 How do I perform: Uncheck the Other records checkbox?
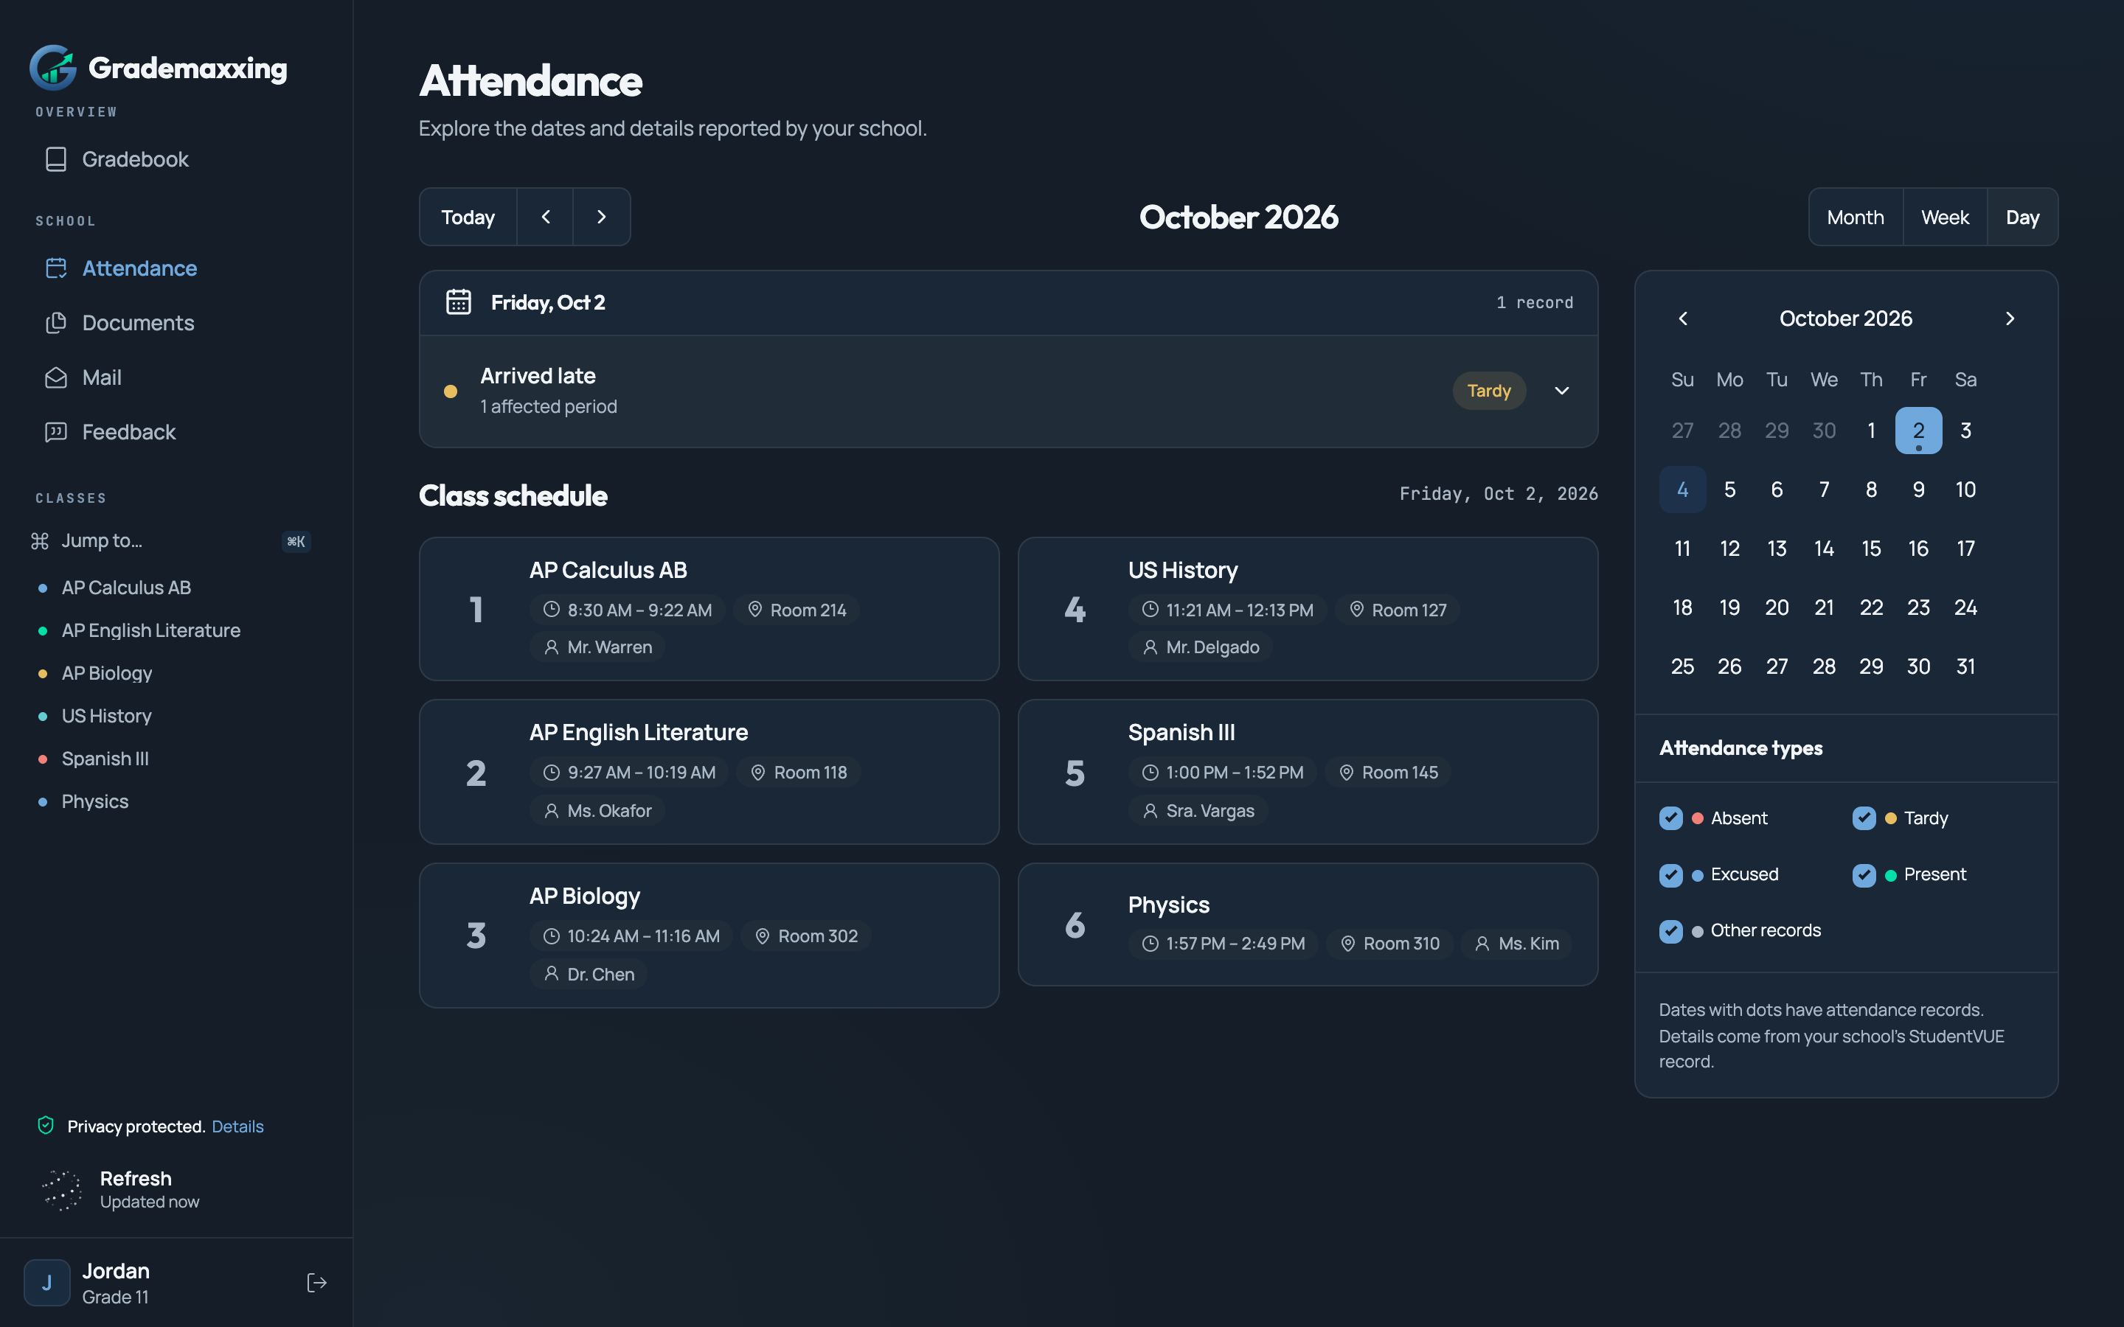click(x=1671, y=931)
